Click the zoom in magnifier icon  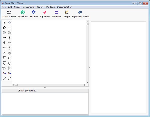(x=4, y=33)
